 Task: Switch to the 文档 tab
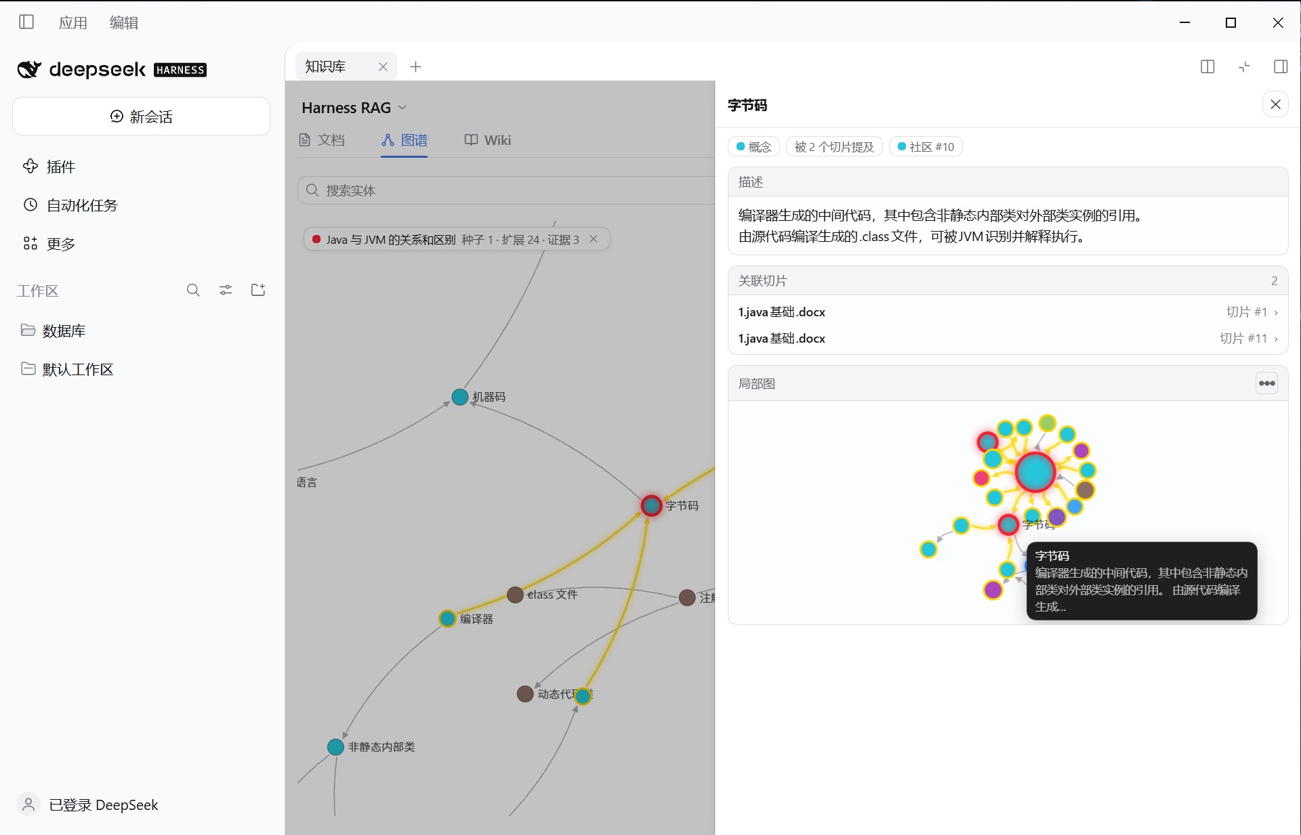pos(323,140)
